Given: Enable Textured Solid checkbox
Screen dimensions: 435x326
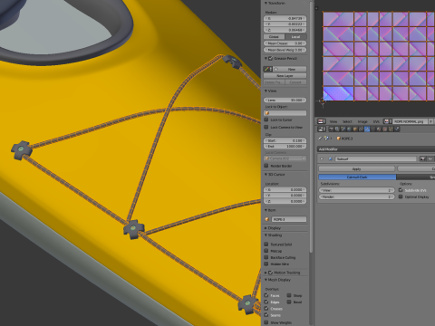Looking at the screenshot, I should 266,244.
